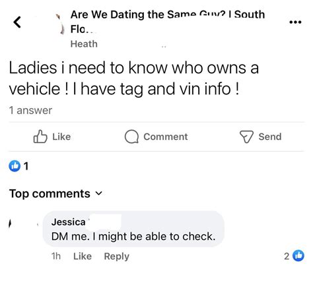Viewport: 313px width, 285px height.
Task: Open the Top comments sort menu
Action: click(x=55, y=194)
